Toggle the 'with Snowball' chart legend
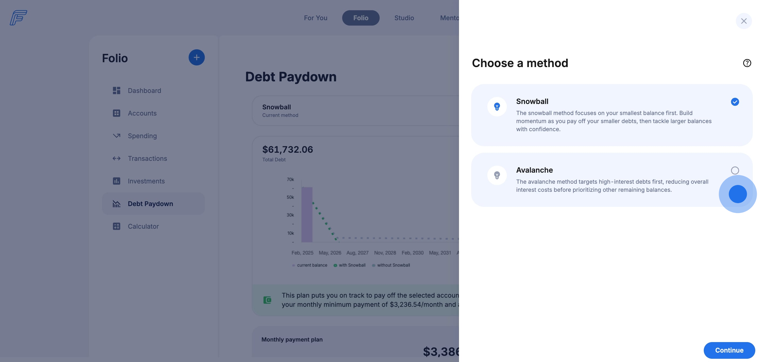The width and height of the screenshot is (765, 362). pos(349,265)
